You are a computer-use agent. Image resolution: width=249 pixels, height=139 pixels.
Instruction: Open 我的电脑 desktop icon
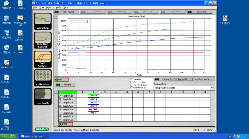click(7, 20)
